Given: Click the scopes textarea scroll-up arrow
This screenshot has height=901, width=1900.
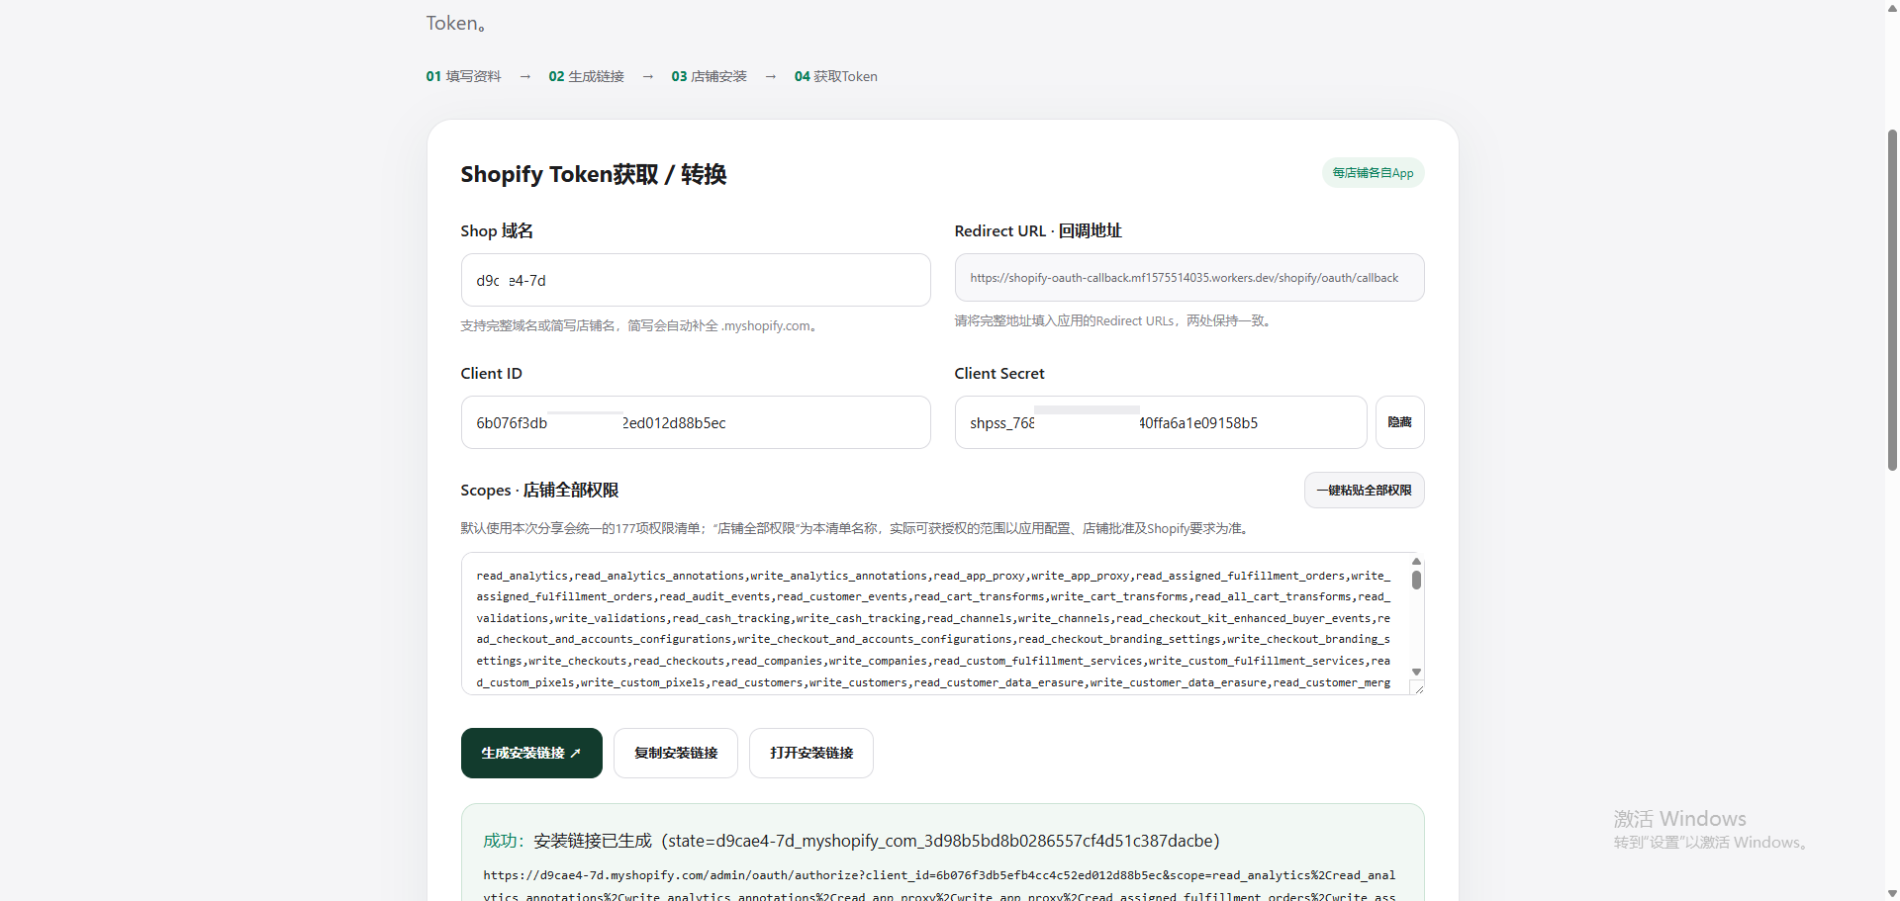Looking at the screenshot, I should (x=1416, y=561).
